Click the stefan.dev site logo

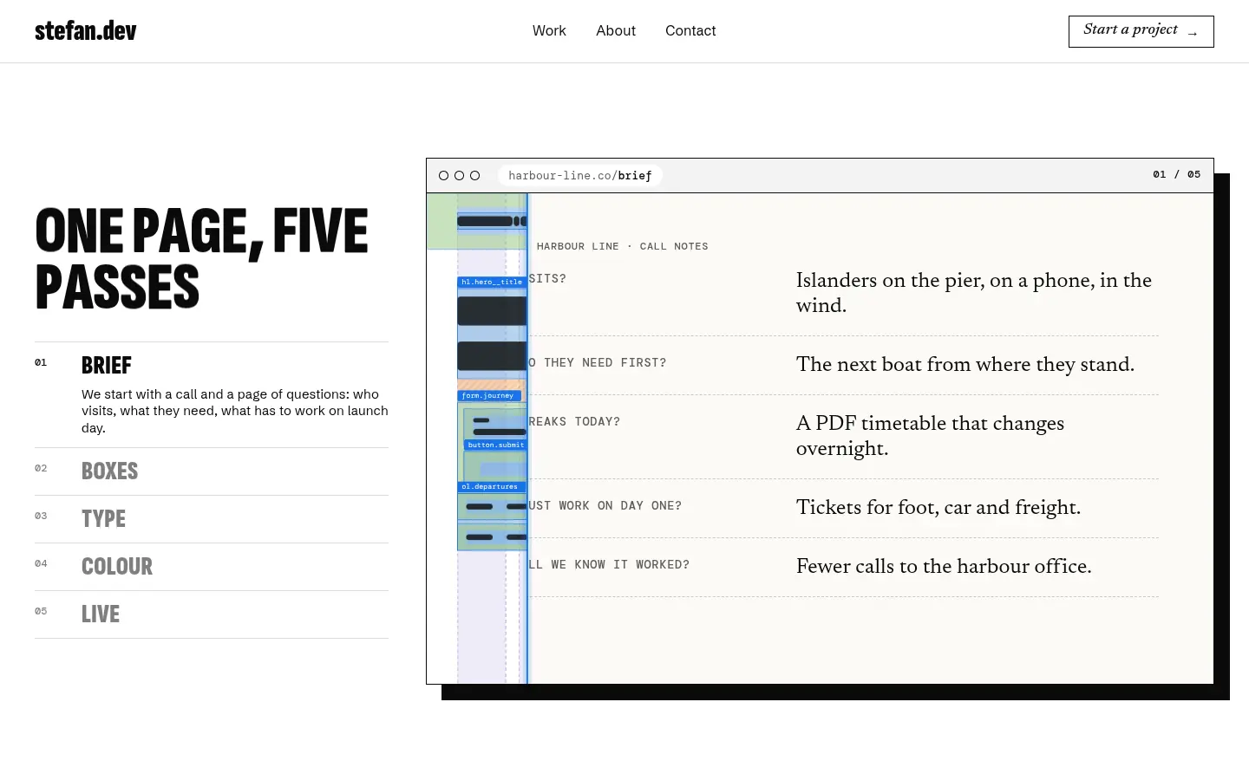86,31
